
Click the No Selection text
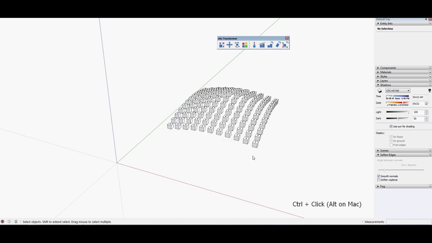pos(385,29)
